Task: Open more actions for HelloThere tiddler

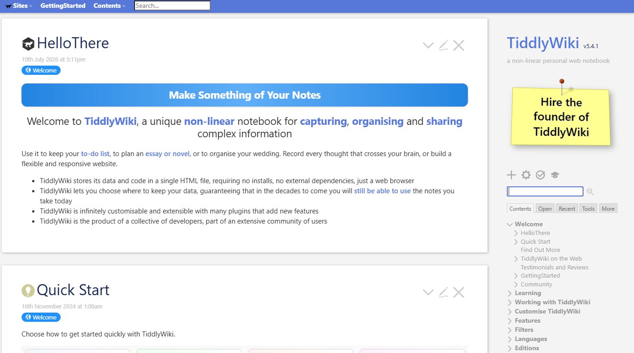Action: [x=428, y=45]
